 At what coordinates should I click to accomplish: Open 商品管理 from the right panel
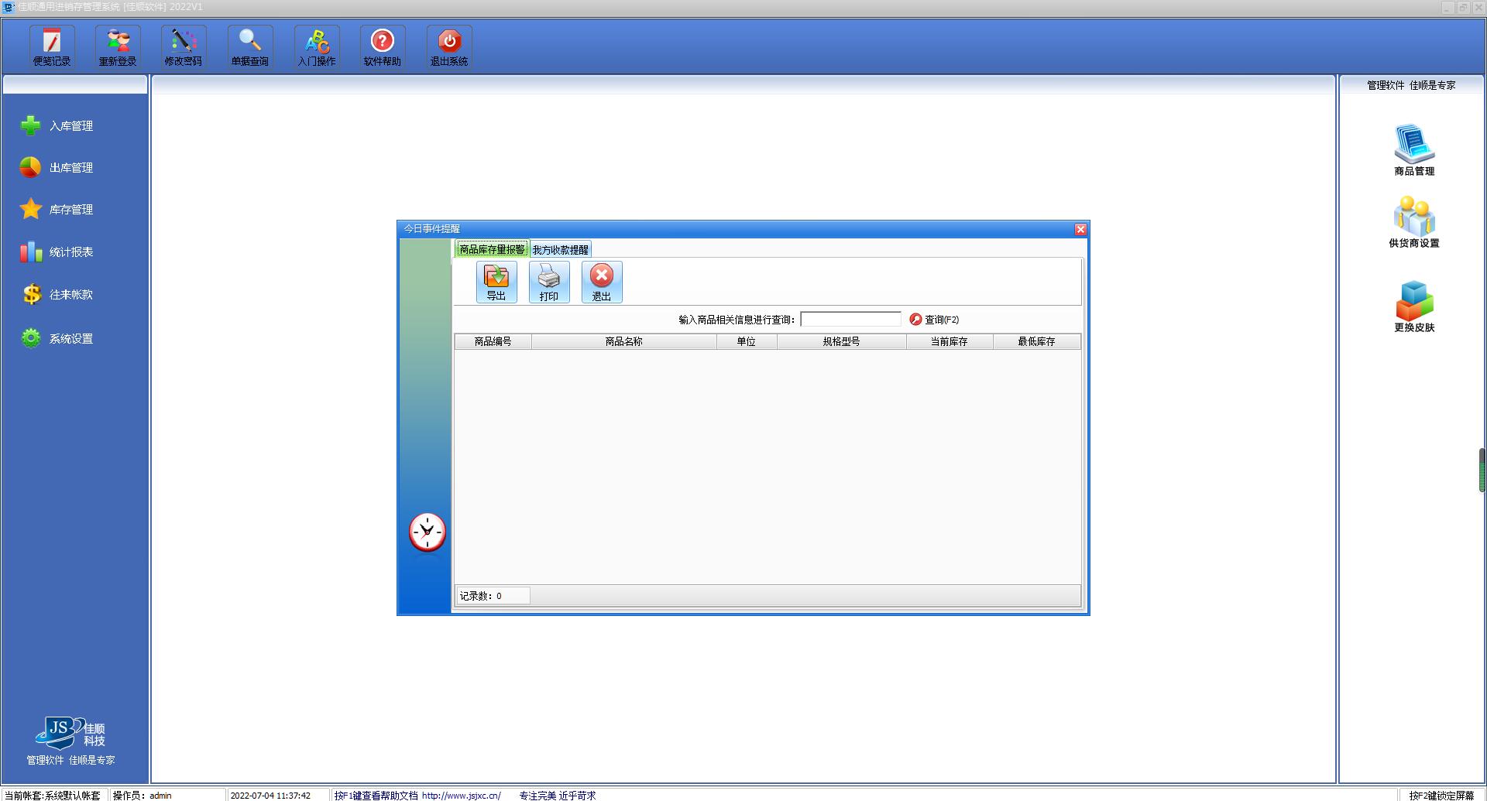pyautogui.click(x=1413, y=149)
